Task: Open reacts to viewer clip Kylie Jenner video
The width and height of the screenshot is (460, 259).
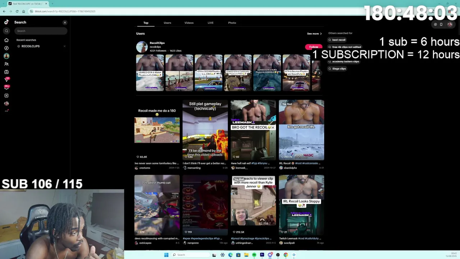Action: (253, 205)
